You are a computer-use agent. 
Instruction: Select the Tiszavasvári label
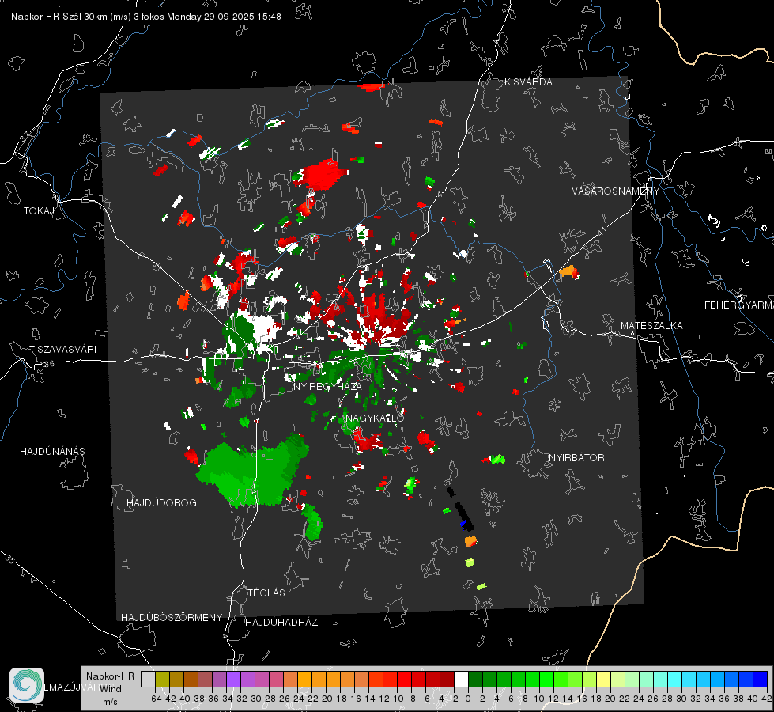pos(62,350)
